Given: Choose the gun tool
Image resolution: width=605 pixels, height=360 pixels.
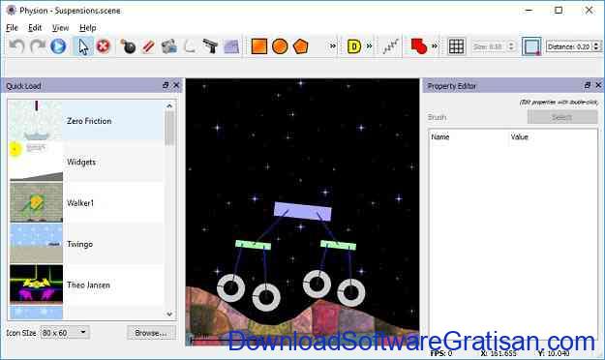Looking at the screenshot, I should [210, 46].
